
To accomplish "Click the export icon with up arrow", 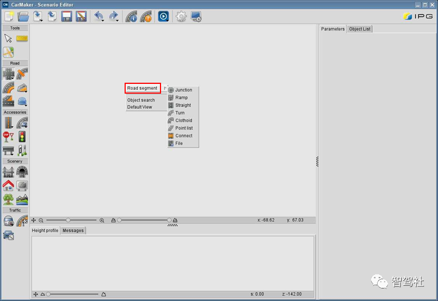I will pyautogui.click(x=52, y=16).
